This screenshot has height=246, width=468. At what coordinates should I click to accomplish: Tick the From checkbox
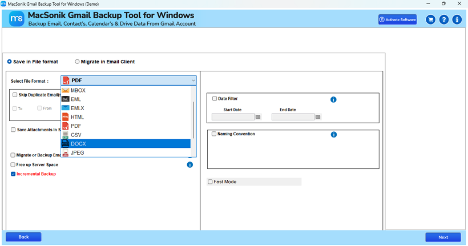[x=39, y=108]
